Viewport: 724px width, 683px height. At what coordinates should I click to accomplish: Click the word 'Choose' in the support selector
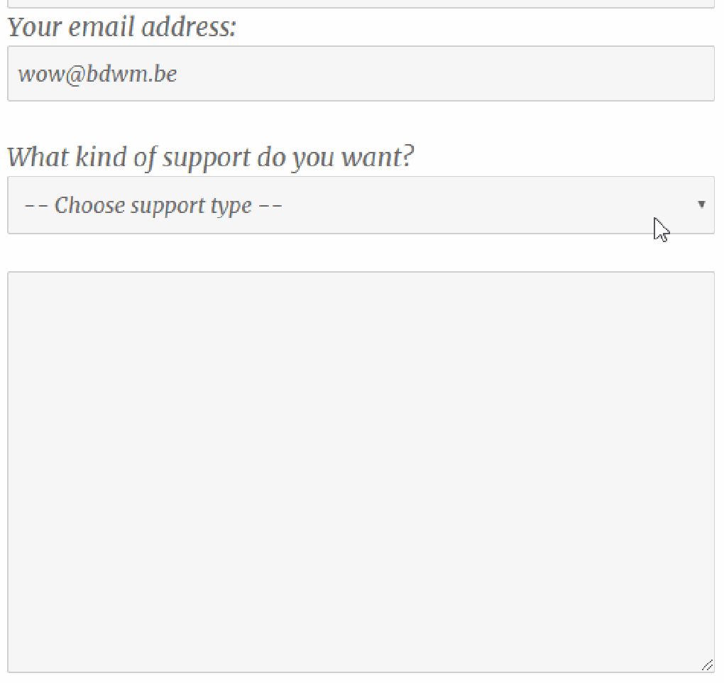[89, 205]
